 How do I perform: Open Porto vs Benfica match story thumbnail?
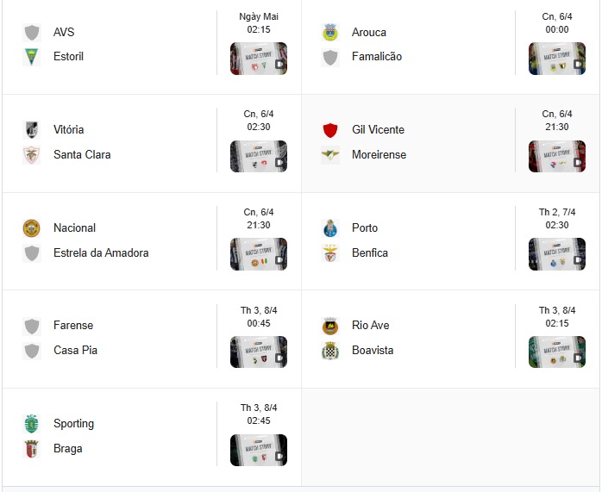(x=556, y=254)
